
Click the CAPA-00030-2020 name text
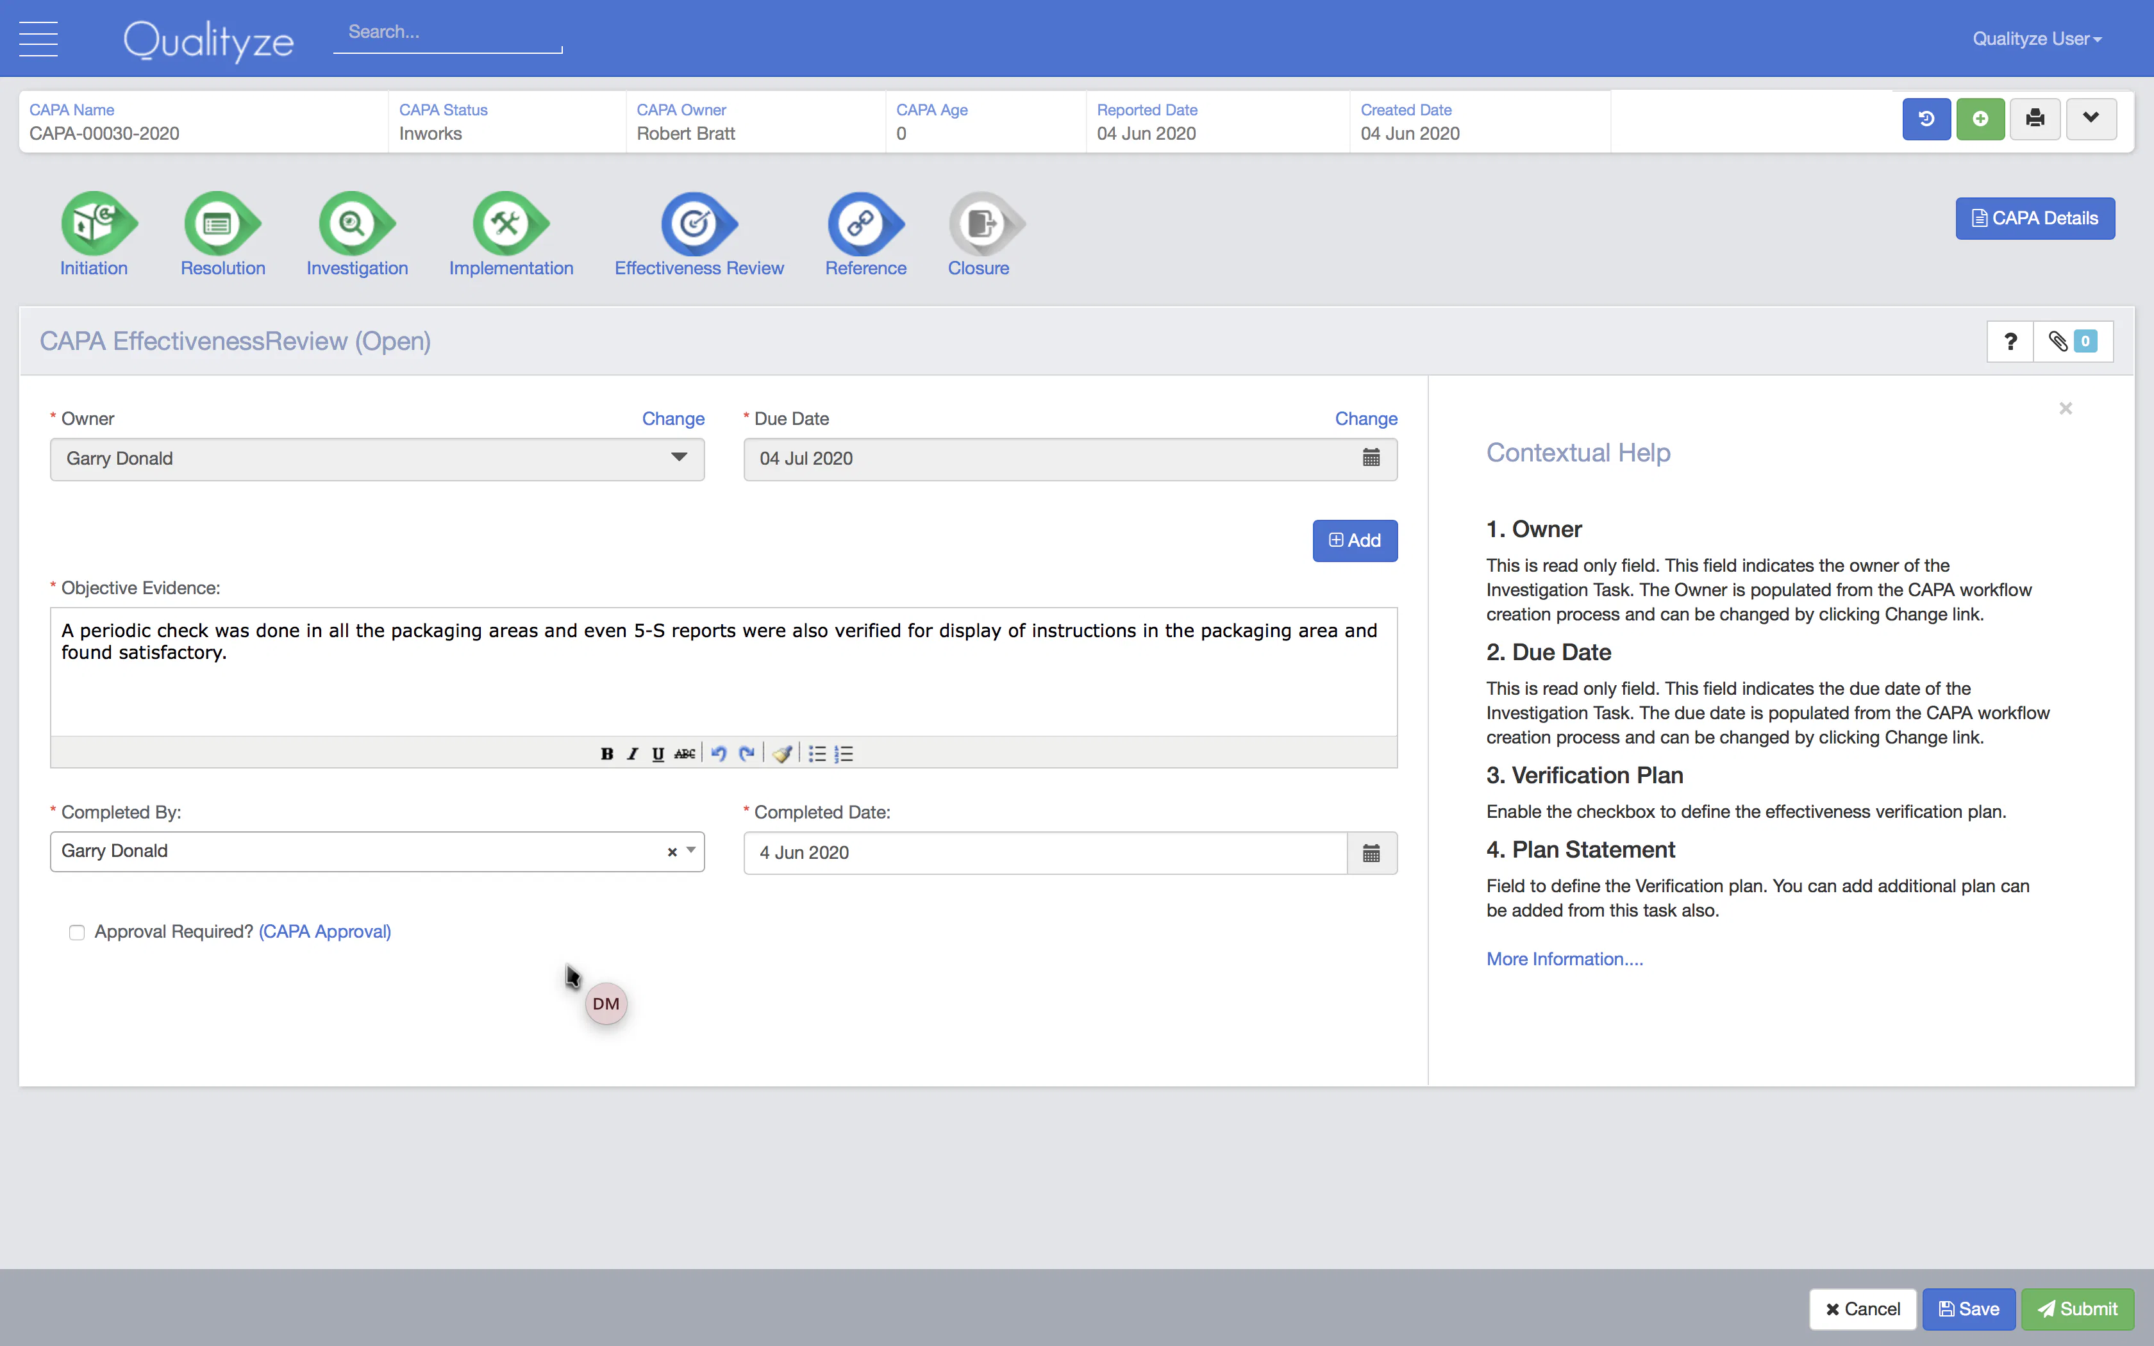pyautogui.click(x=104, y=133)
